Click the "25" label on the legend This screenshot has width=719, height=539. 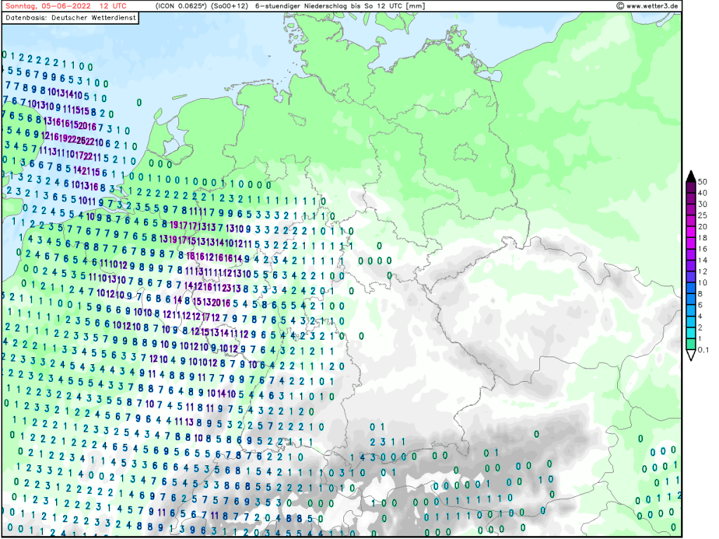[702, 215]
